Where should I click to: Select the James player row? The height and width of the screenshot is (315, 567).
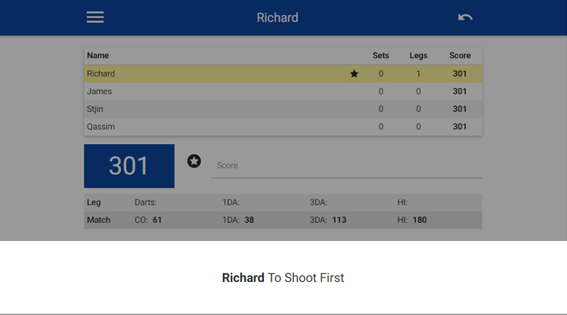click(x=283, y=91)
